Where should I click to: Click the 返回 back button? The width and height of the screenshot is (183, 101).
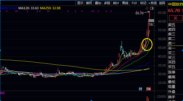click(x=162, y=3)
